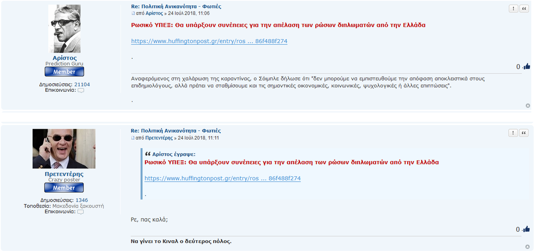The width and height of the screenshot is (534, 252).
Task: Report Αρίστος's post with exclamation icon
Action: [513, 9]
